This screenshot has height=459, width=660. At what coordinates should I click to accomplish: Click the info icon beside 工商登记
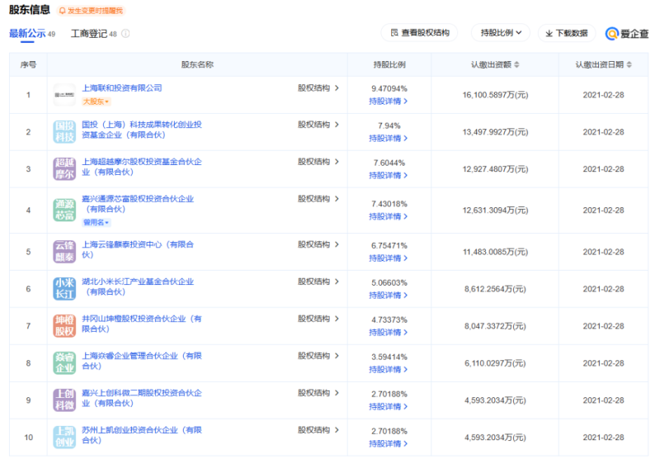click(x=125, y=34)
